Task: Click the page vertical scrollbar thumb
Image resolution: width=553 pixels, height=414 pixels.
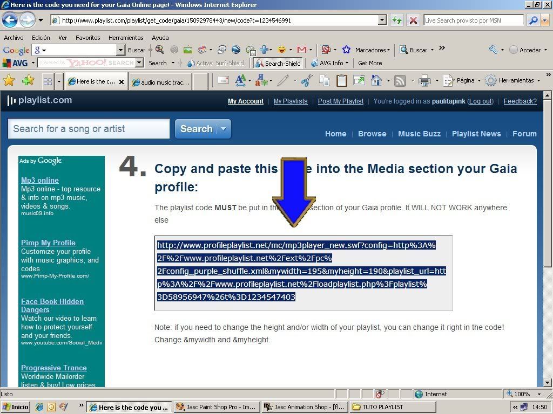Action: [548, 184]
